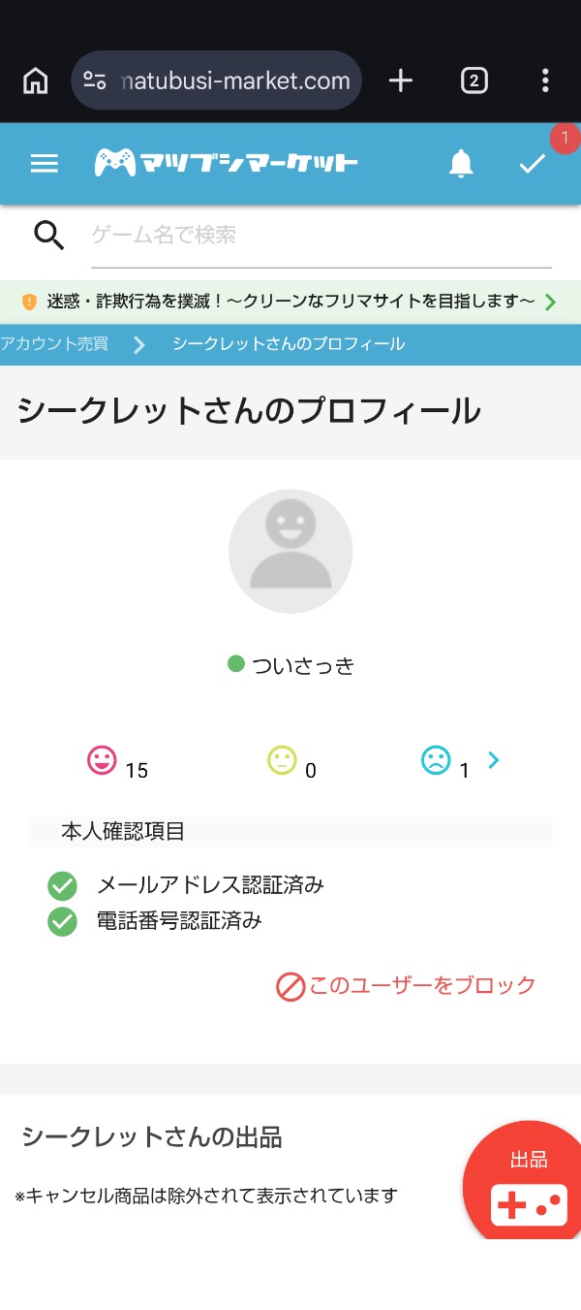Expand ratings with the teal chevron

494,760
